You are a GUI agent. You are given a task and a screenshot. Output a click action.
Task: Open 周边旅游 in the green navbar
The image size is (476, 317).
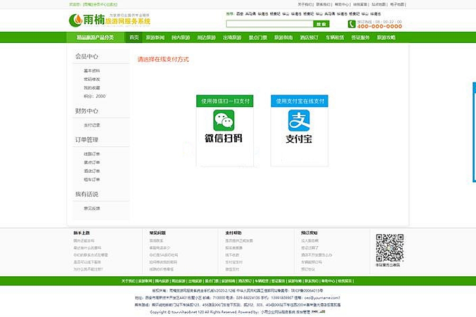(x=206, y=38)
